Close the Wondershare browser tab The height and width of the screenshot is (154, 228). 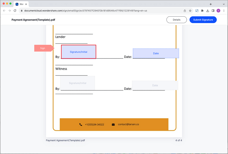(26, 4)
